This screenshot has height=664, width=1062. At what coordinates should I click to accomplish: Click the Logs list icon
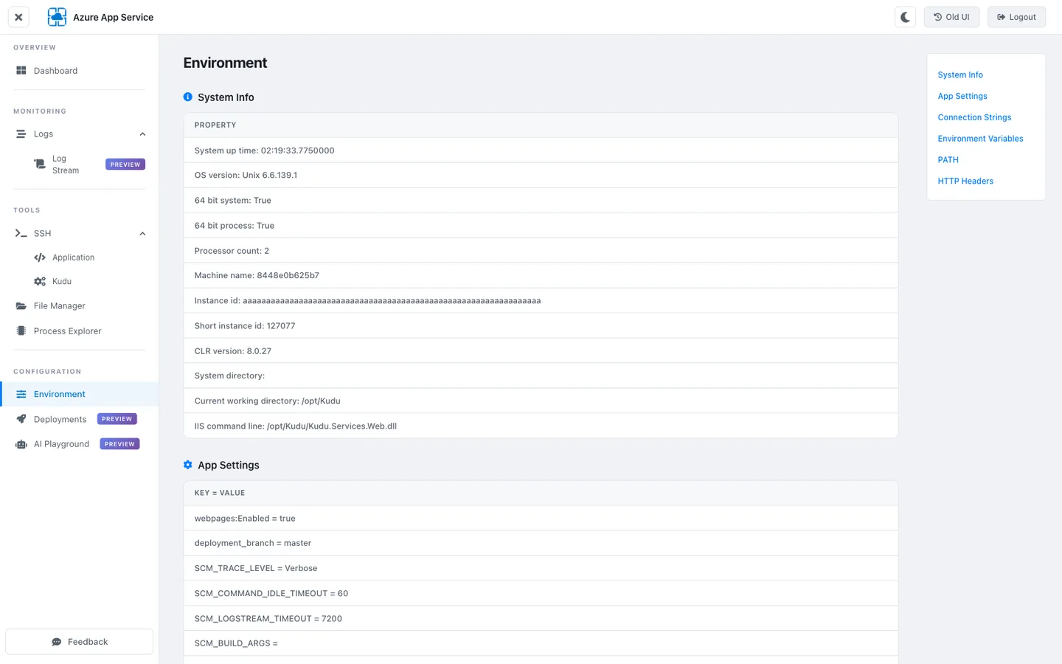21,134
